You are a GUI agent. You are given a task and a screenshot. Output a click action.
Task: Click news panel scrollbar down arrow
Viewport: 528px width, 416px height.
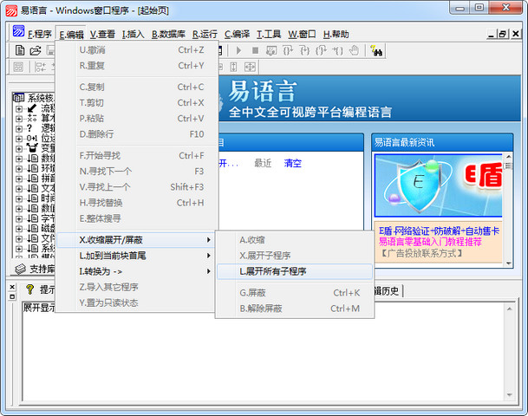pos(508,263)
